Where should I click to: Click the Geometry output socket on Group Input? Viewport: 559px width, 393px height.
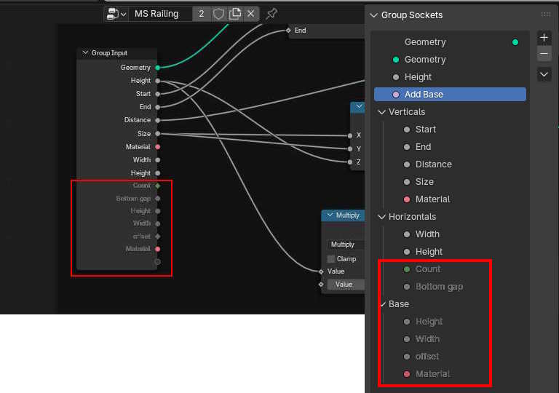(x=157, y=68)
